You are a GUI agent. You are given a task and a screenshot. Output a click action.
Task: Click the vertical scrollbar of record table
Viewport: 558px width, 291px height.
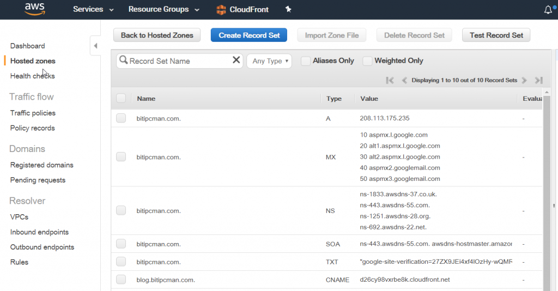tap(547, 192)
